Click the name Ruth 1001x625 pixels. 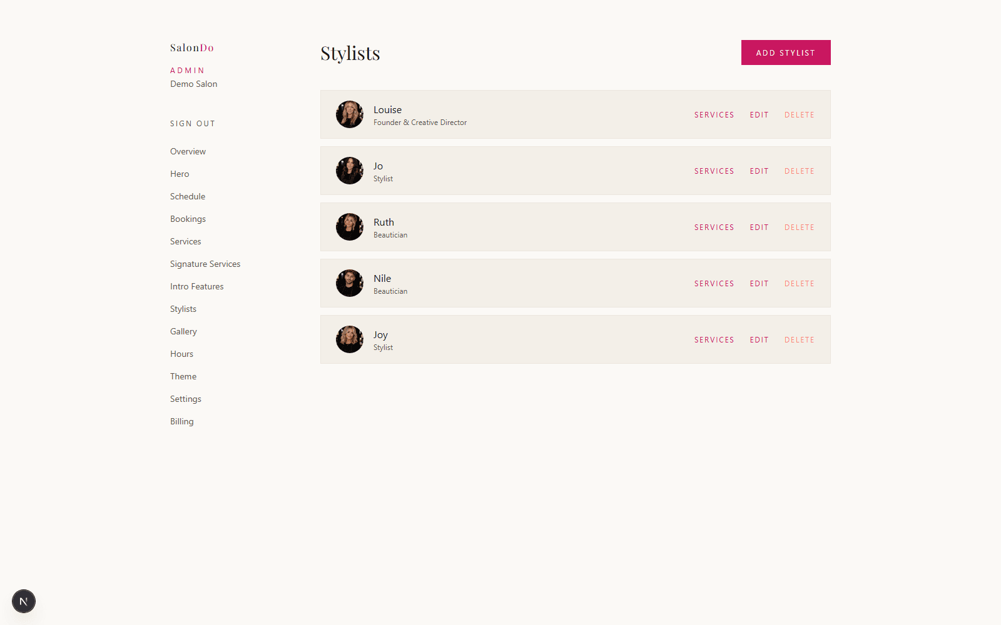coord(384,222)
